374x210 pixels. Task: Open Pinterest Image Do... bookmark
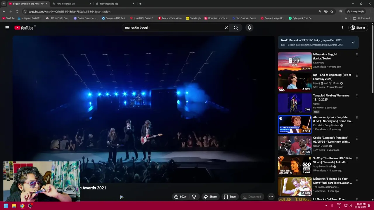[273, 18]
